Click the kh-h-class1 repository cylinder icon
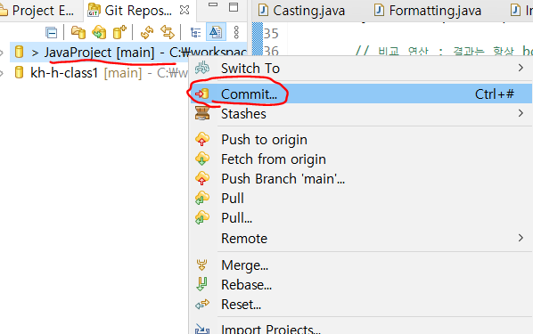The width and height of the screenshot is (533, 334). 20,72
